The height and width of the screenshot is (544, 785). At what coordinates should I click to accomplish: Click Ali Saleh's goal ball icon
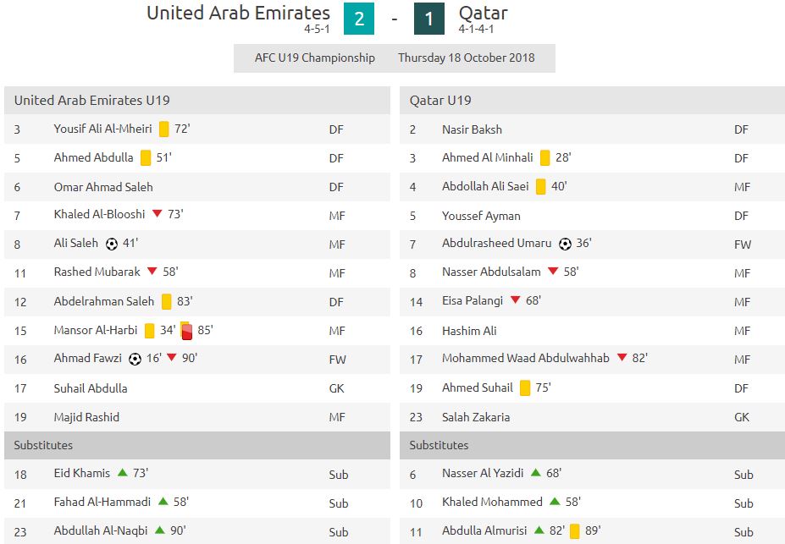[x=112, y=244]
